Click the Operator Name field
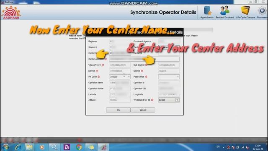 click(x=120, y=83)
